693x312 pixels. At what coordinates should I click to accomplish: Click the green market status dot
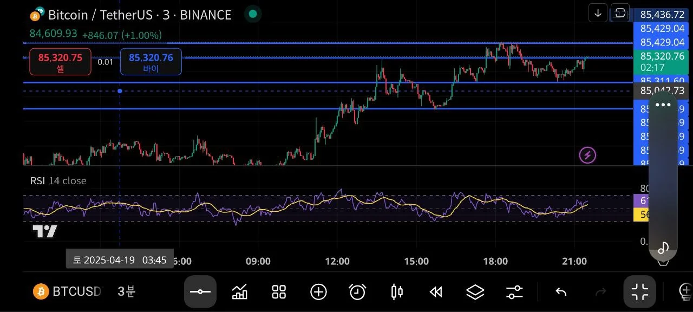252,15
